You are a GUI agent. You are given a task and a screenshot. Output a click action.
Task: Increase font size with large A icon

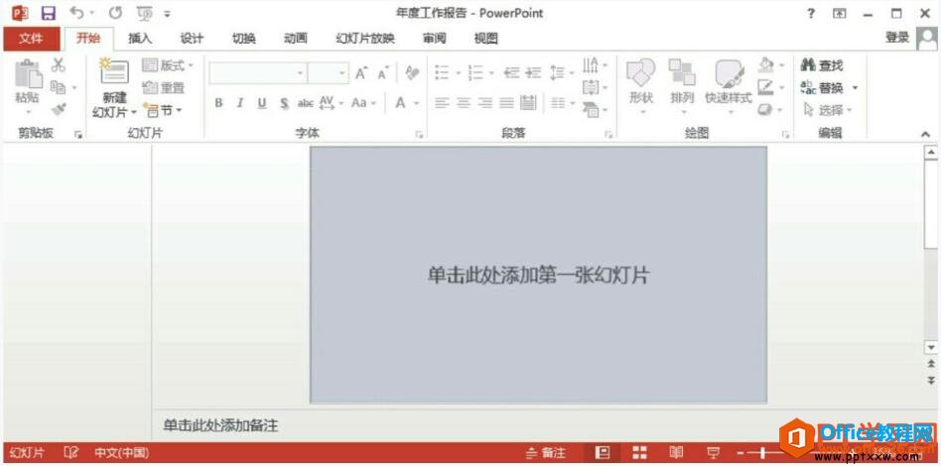[361, 73]
